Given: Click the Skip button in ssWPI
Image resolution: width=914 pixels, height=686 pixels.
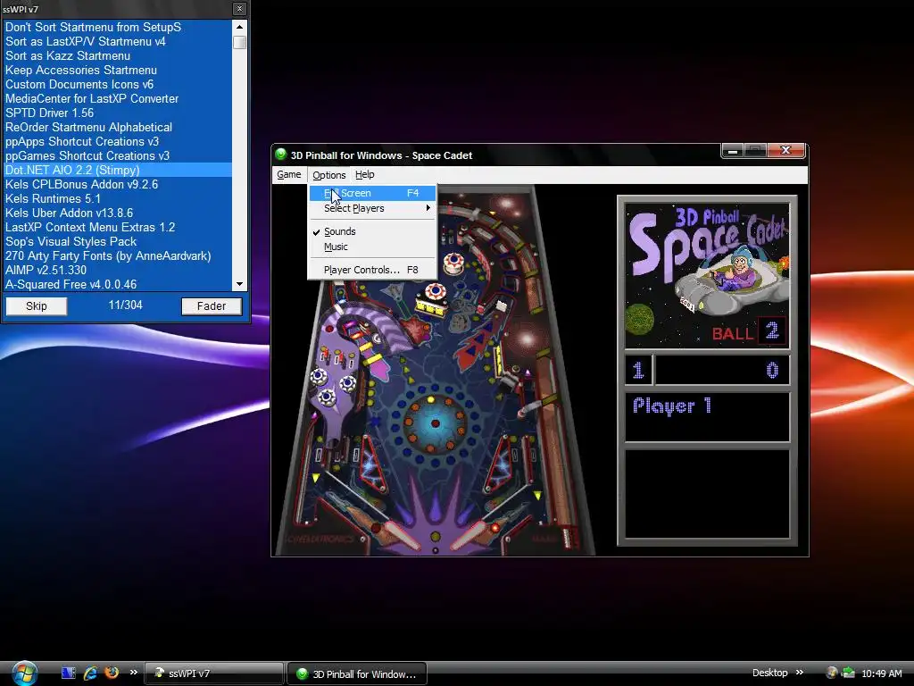Looking at the screenshot, I should click(36, 306).
